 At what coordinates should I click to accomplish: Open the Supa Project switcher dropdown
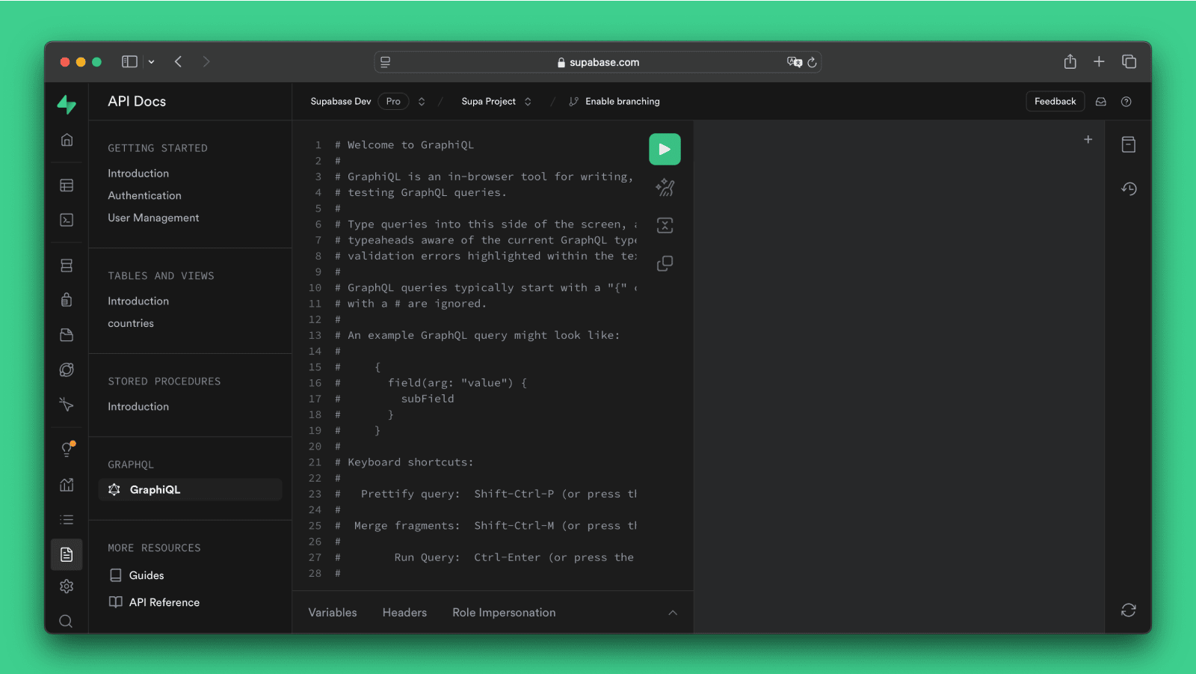tap(528, 101)
